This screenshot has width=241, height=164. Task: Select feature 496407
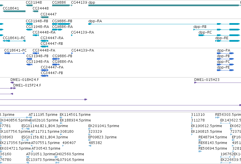click(x=63, y=146)
